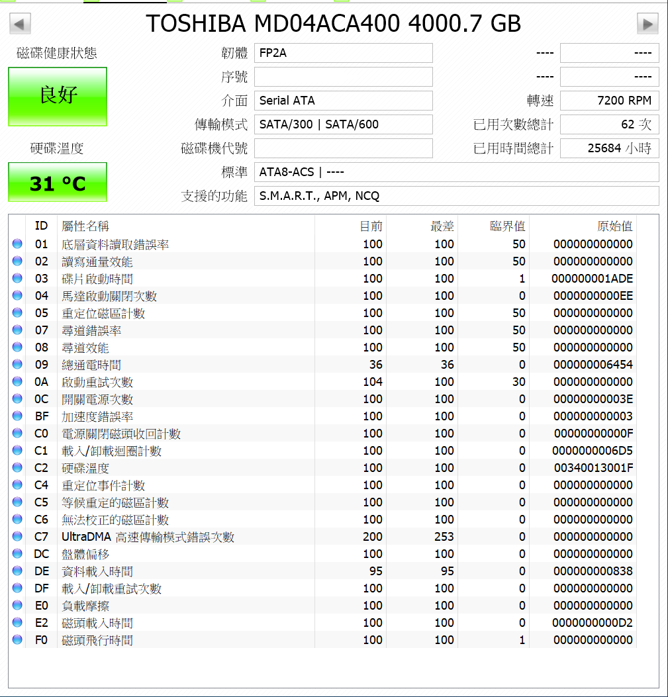Click the status icon for attribute 01

(17, 244)
